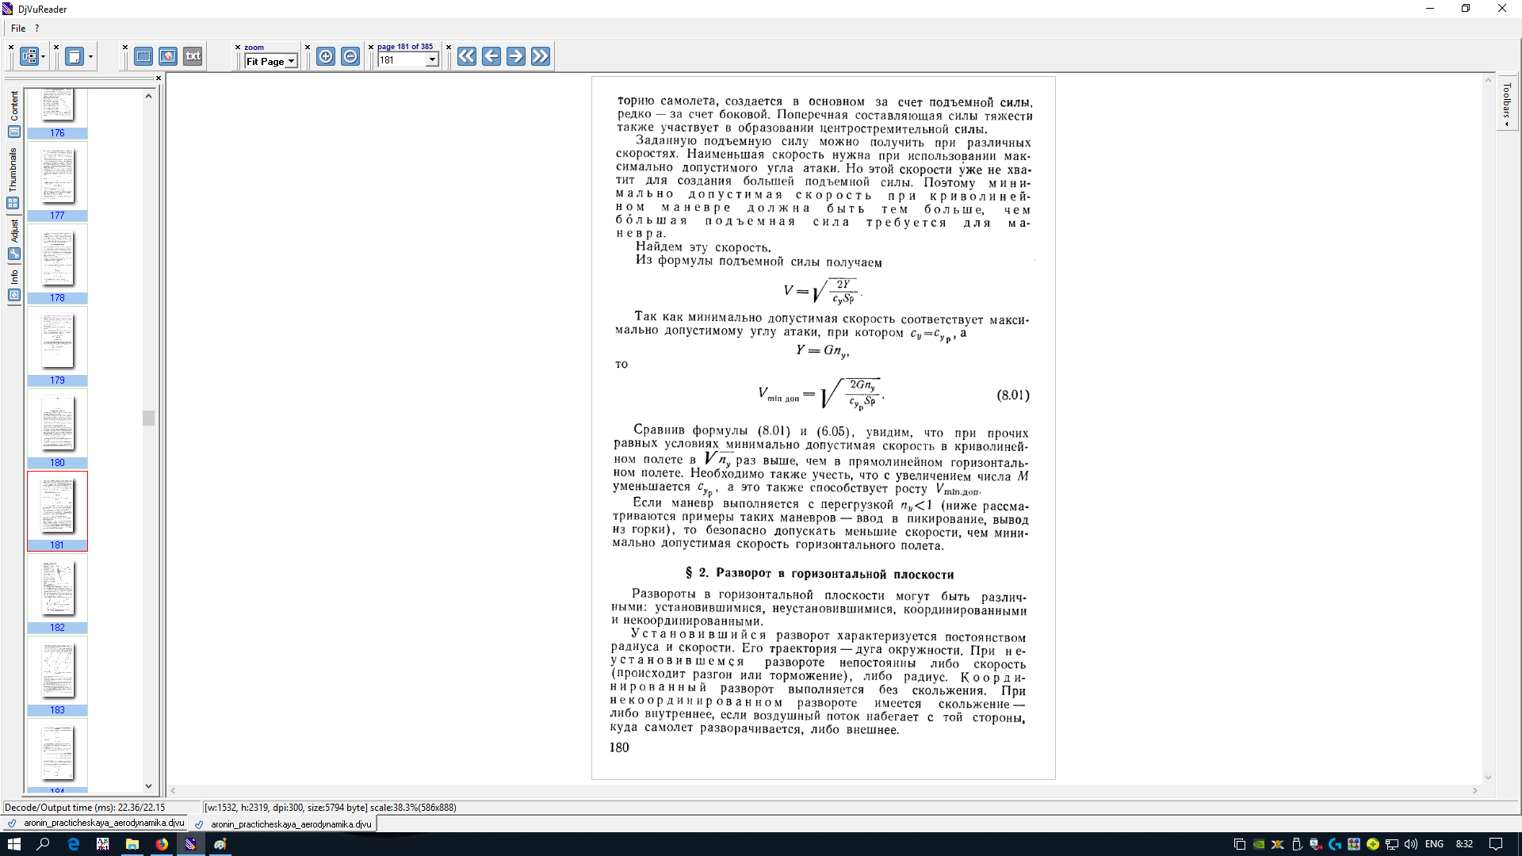Go to the first page

tap(467, 56)
